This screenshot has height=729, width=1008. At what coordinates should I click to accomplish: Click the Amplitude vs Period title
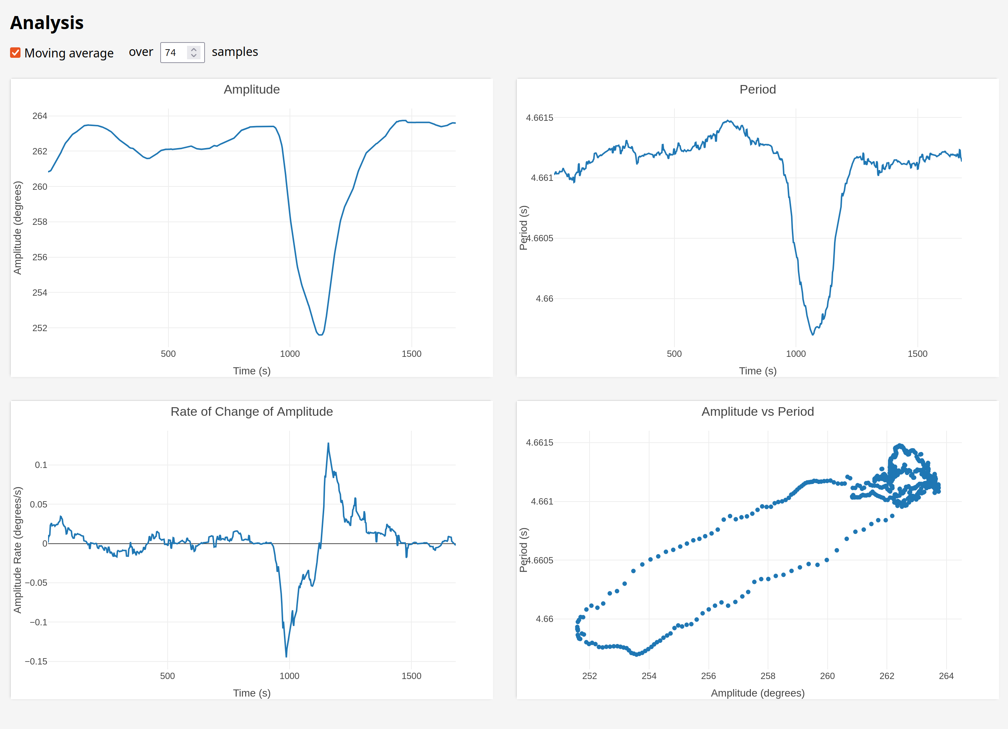[757, 411]
